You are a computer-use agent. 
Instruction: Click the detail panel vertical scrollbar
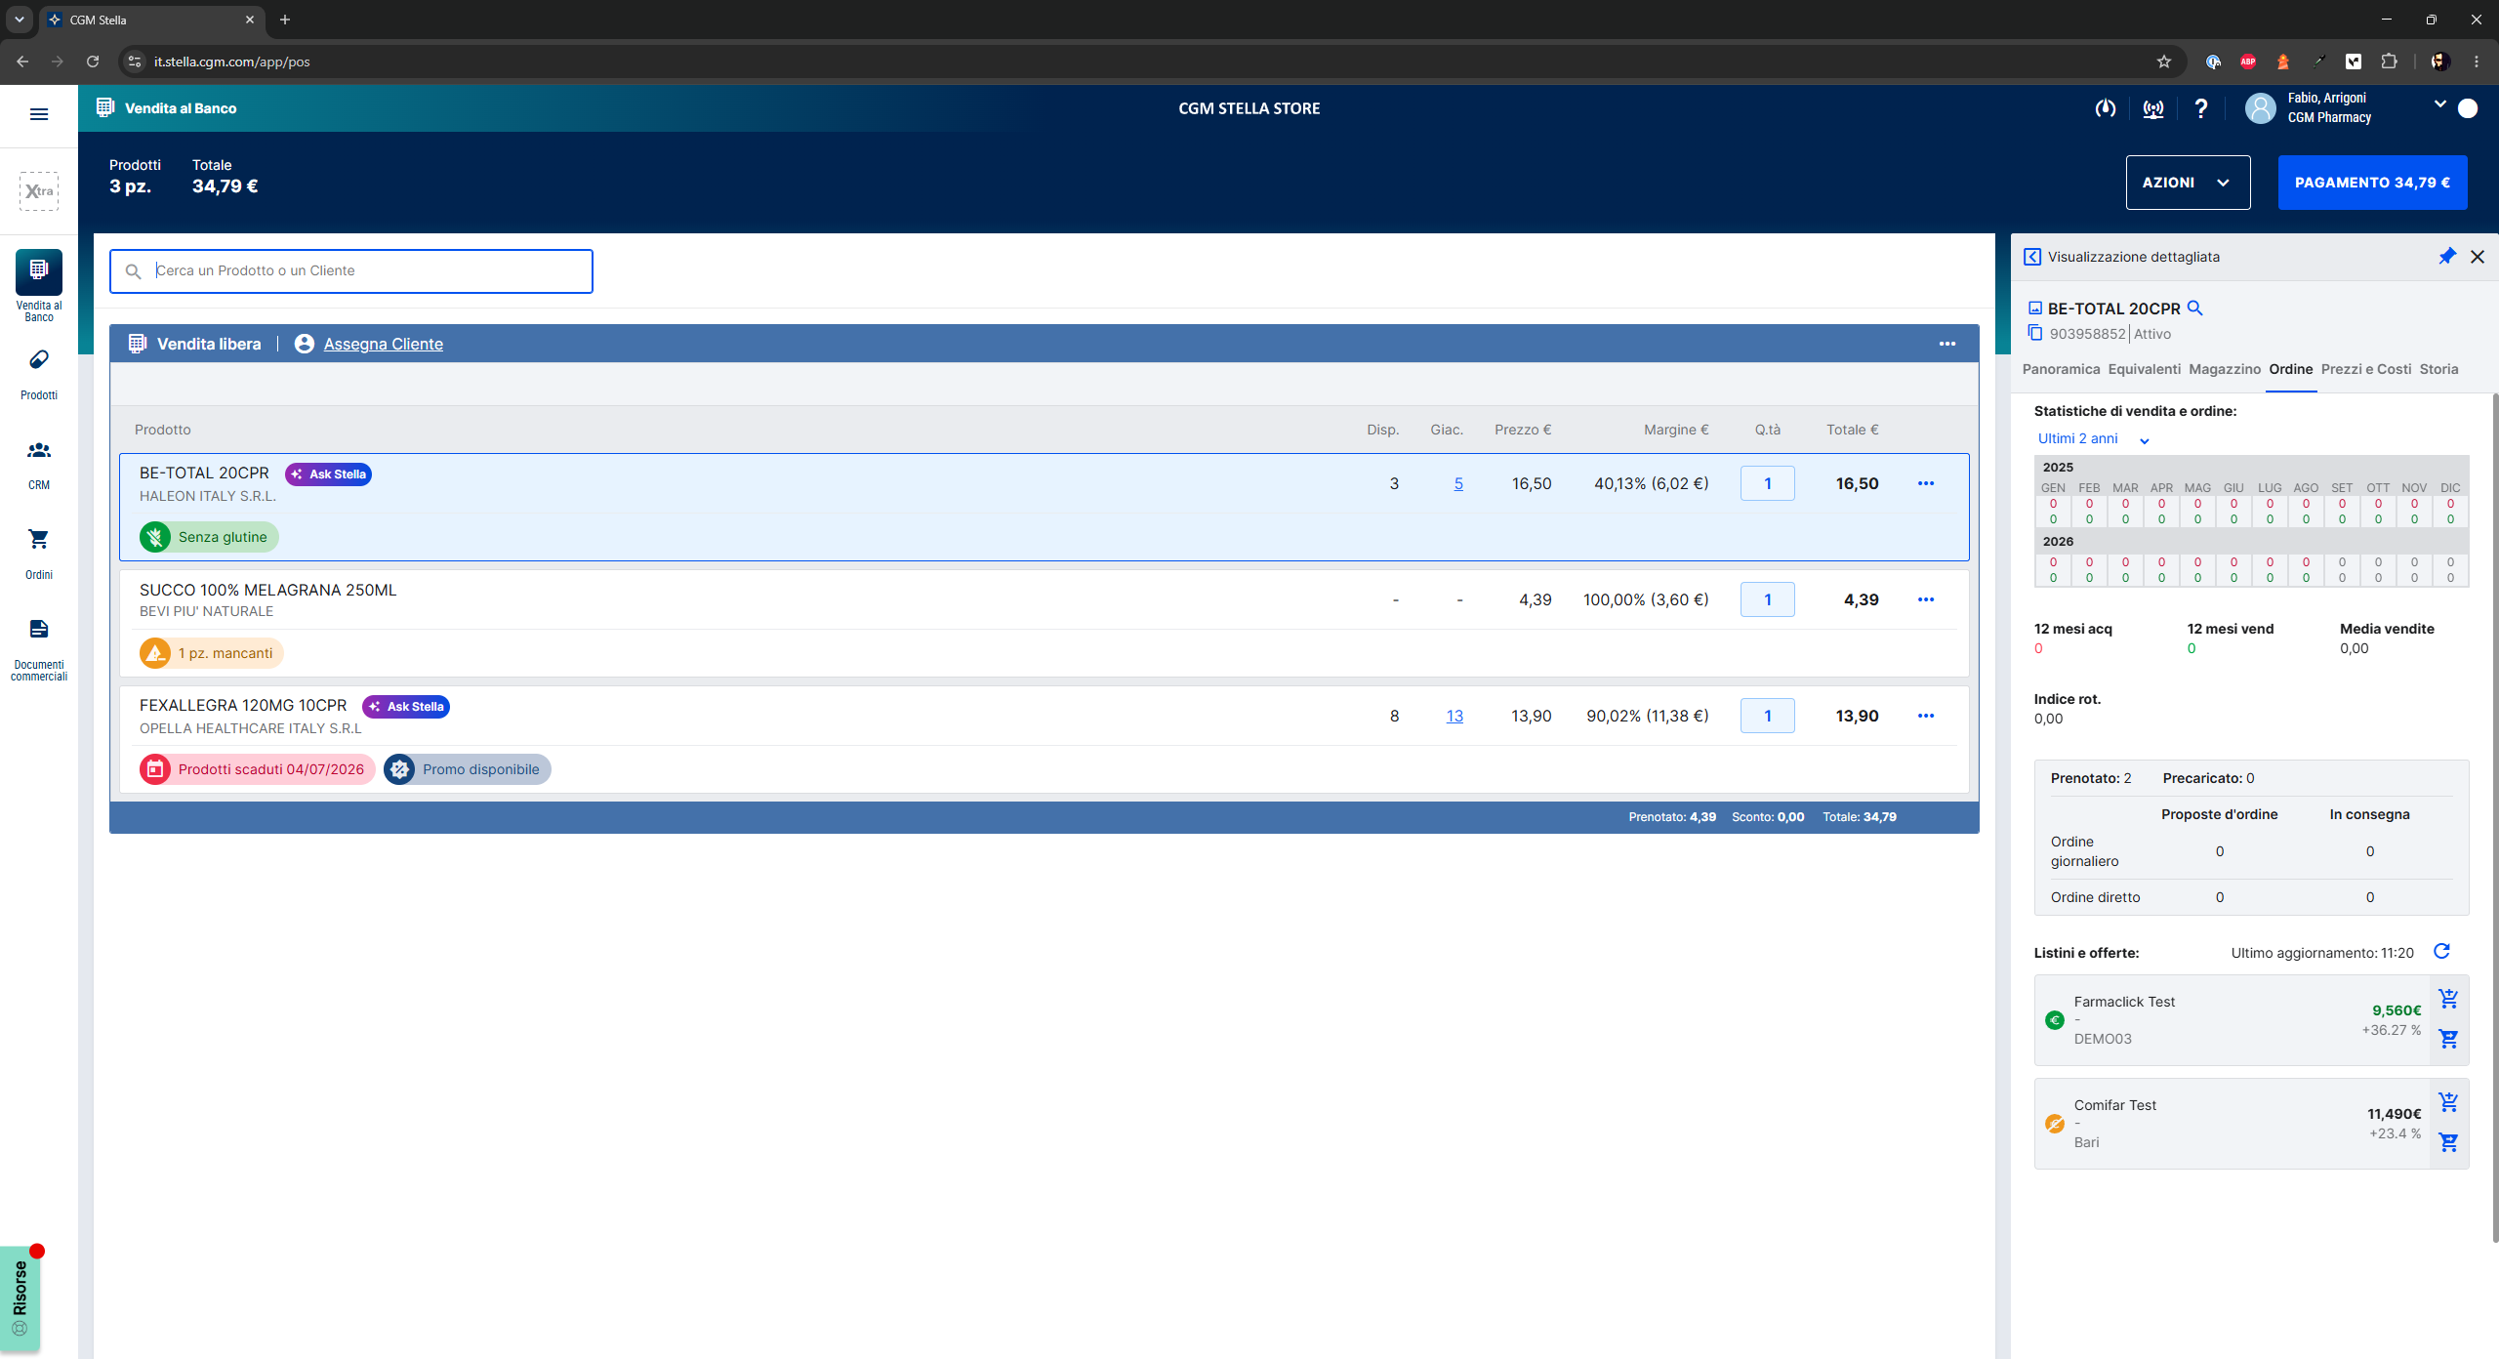tap(2494, 817)
